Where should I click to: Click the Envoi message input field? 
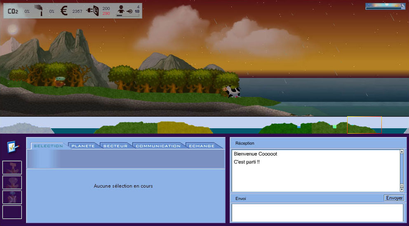pyautogui.click(x=317, y=212)
